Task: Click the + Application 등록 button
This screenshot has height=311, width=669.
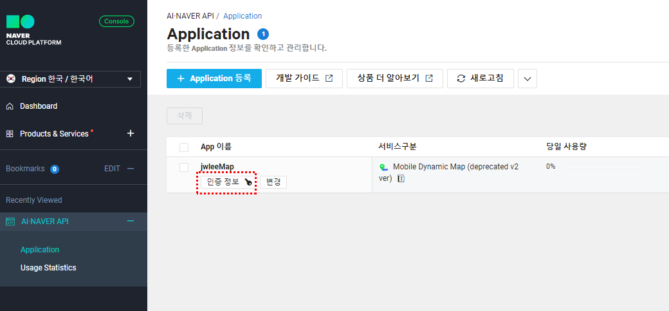Action: pos(214,79)
